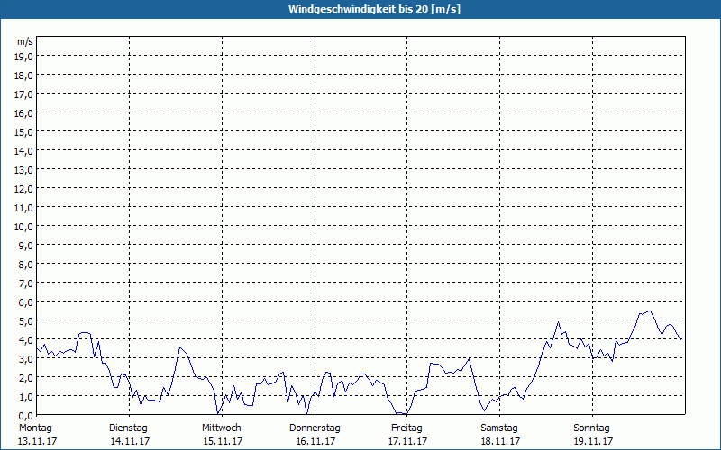This screenshot has height=450, width=721.
Task: Click the 5,0 y-axis value
Action: pos(24,320)
